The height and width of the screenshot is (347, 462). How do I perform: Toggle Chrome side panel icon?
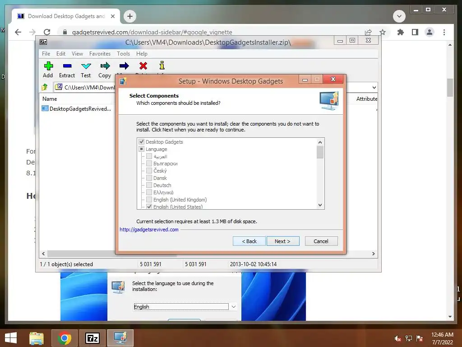tap(415, 32)
